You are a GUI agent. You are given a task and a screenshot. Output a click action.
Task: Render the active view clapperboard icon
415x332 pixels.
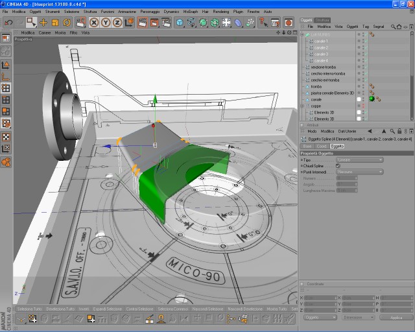[143, 23]
